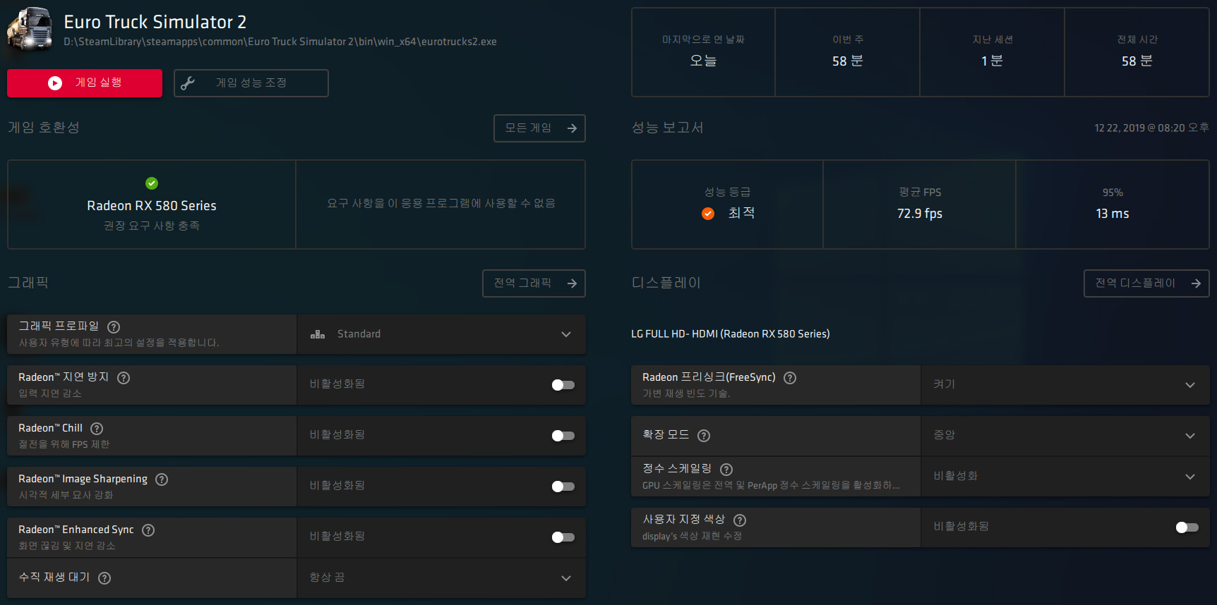Click the Radeon RX 580 Series text
The width and height of the screenshot is (1217, 605).
pyautogui.click(x=152, y=206)
